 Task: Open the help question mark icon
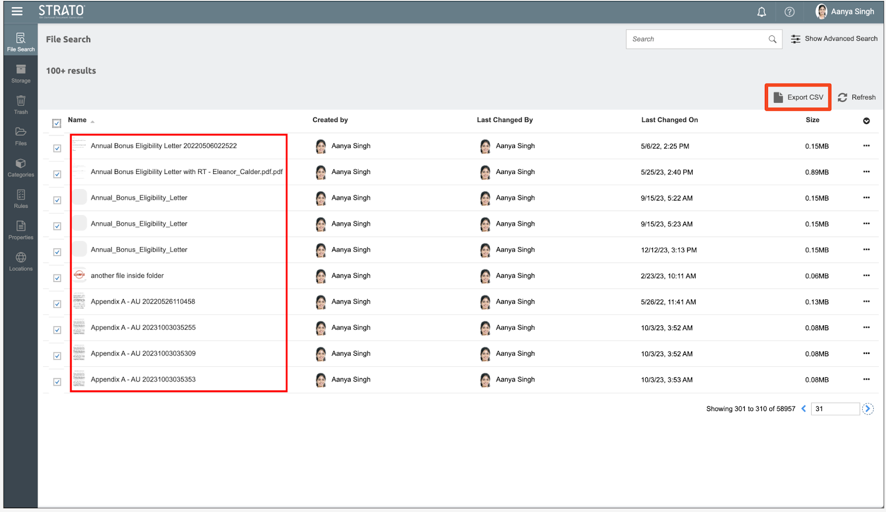click(789, 12)
